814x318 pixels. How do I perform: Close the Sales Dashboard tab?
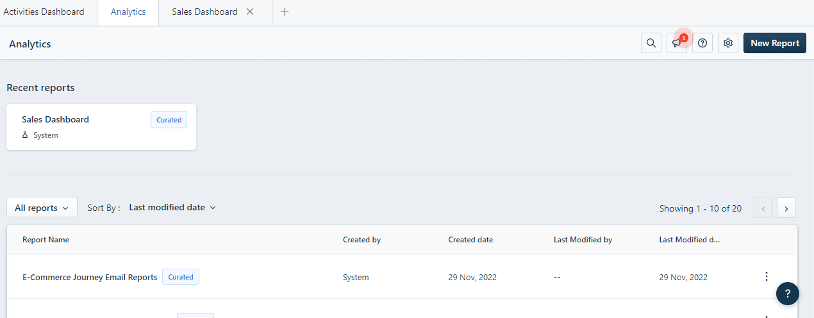pyautogui.click(x=250, y=12)
